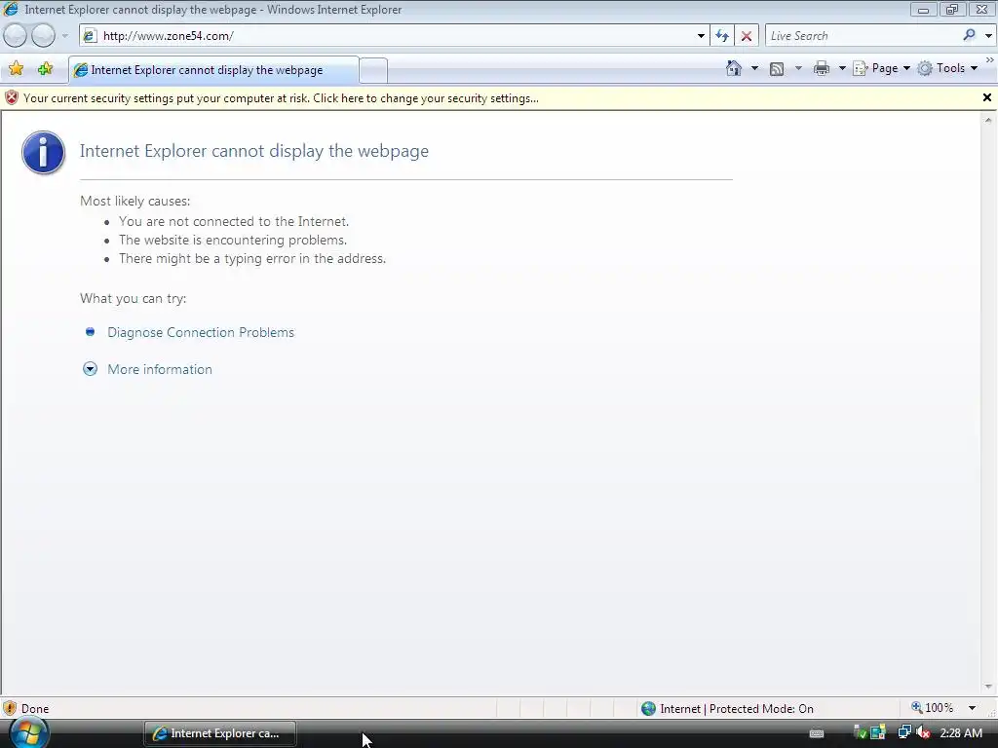This screenshot has width=998, height=748.
Task: Click the muted volume tray icon
Action: 923,732
